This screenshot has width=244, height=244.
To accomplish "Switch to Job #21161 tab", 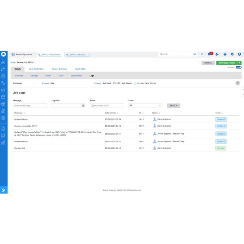I will (x=50, y=54).
